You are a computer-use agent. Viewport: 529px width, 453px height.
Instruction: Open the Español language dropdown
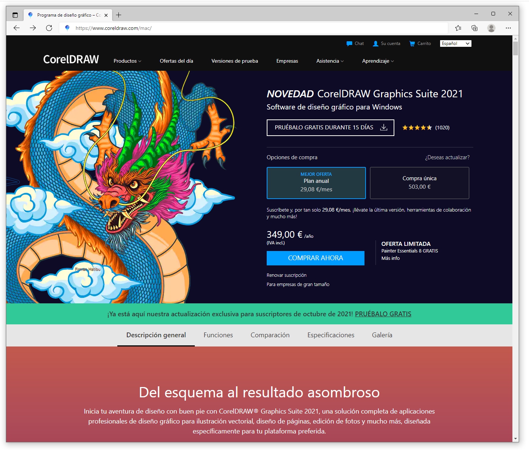pos(456,43)
